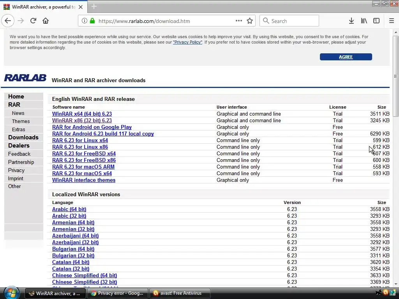Viewport: 399px width, 299px height.
Task: Download RAR 6.23 for Linux x64
Action: [x=80, y=140]
